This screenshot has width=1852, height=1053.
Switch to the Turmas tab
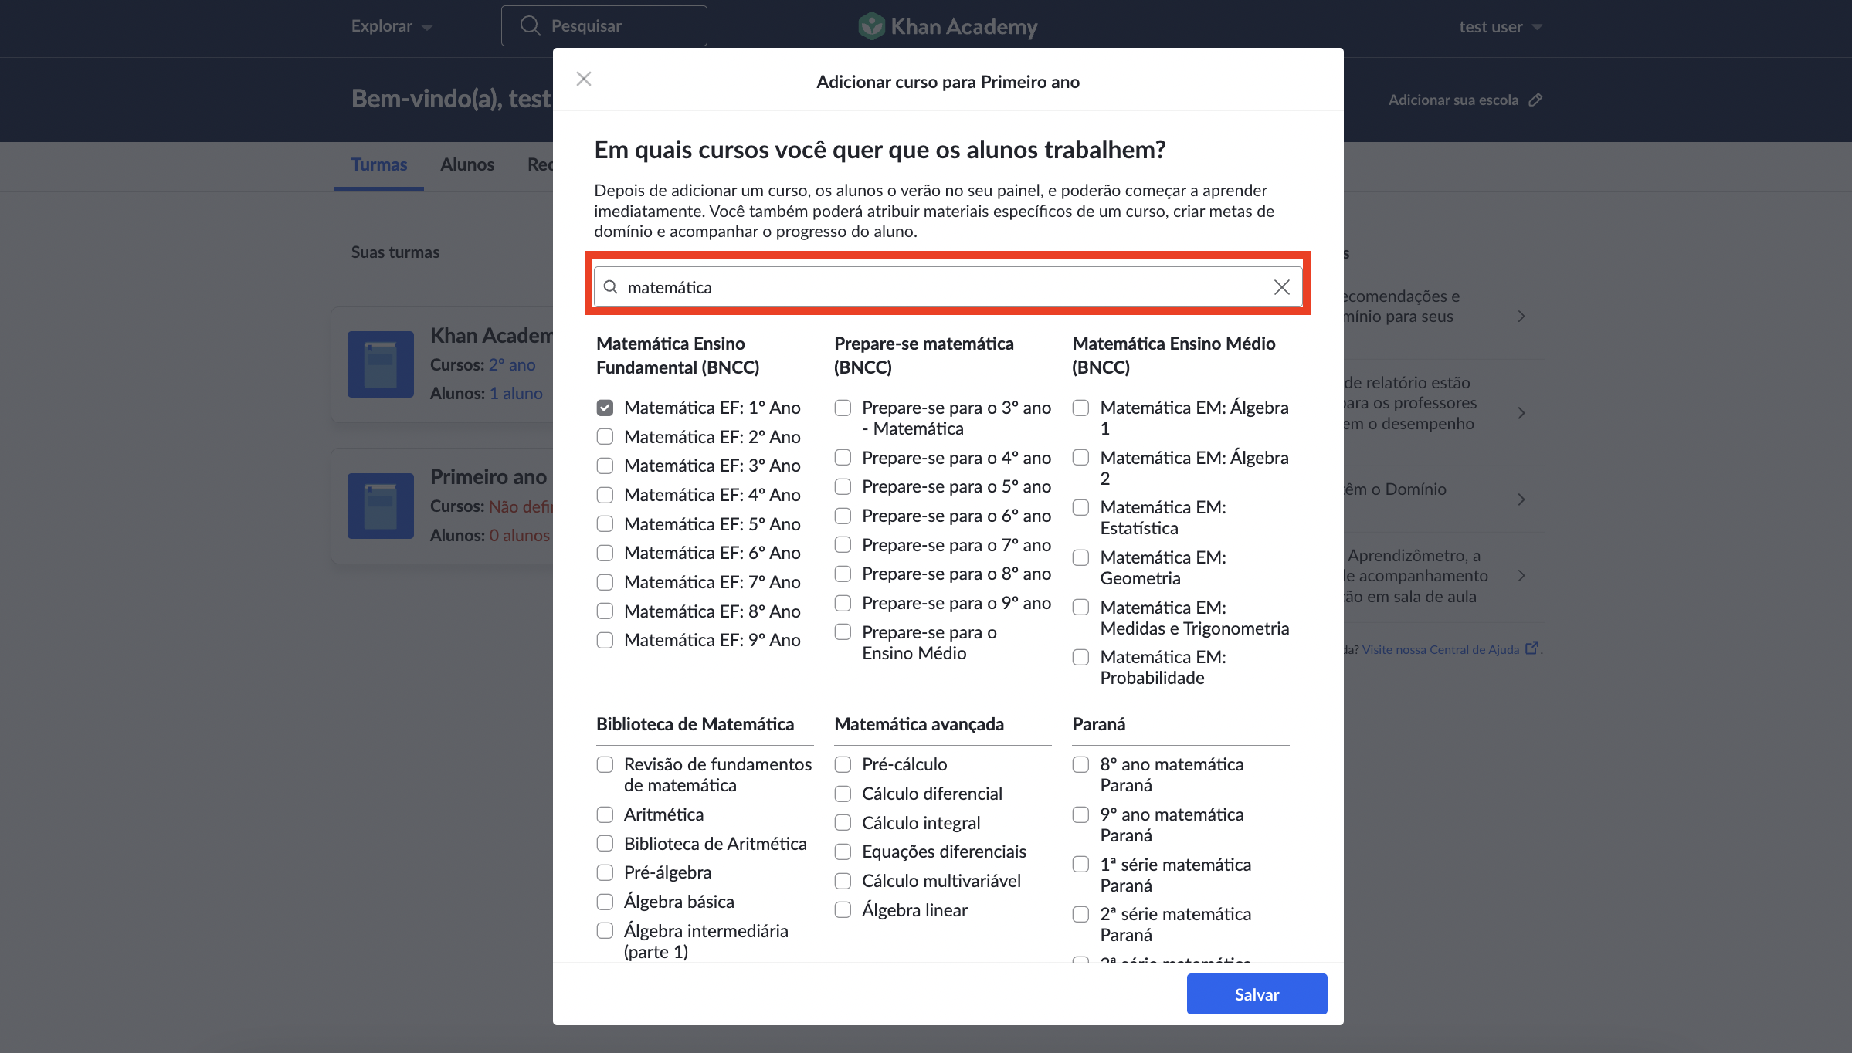(378, 164)
